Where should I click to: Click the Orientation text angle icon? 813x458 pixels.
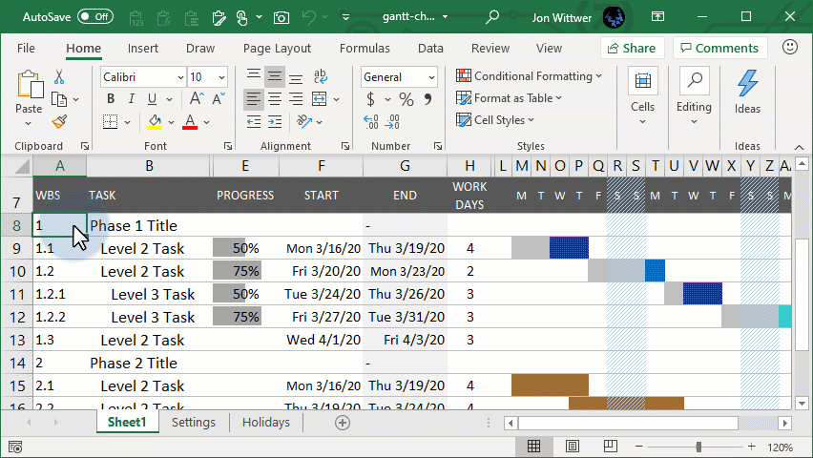pyautogui.click(x=303, y=122)
